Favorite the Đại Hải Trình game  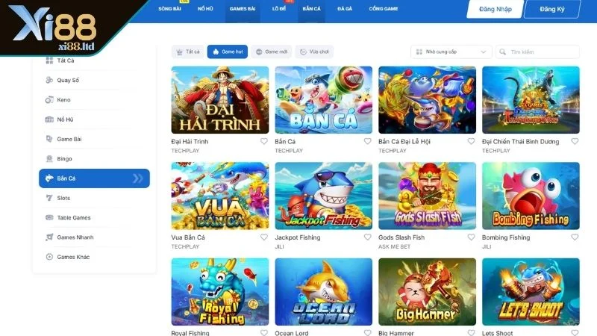pos(264,141)
